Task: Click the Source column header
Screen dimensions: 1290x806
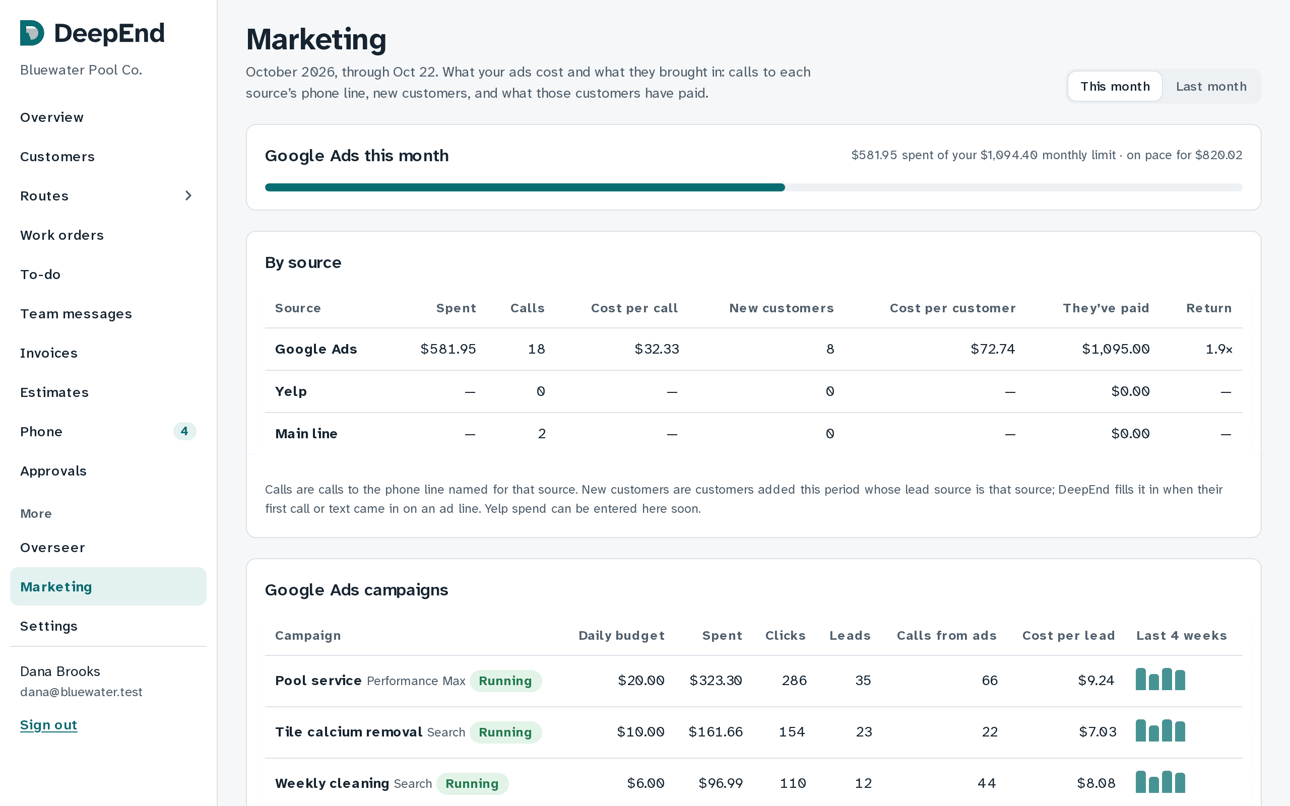Action: click(298, 308)
